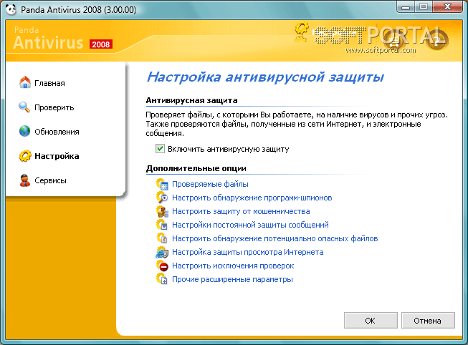Open Прочие расширенные параметры link
The width and height of the screenshot is (468, 345).
(232, 279)
